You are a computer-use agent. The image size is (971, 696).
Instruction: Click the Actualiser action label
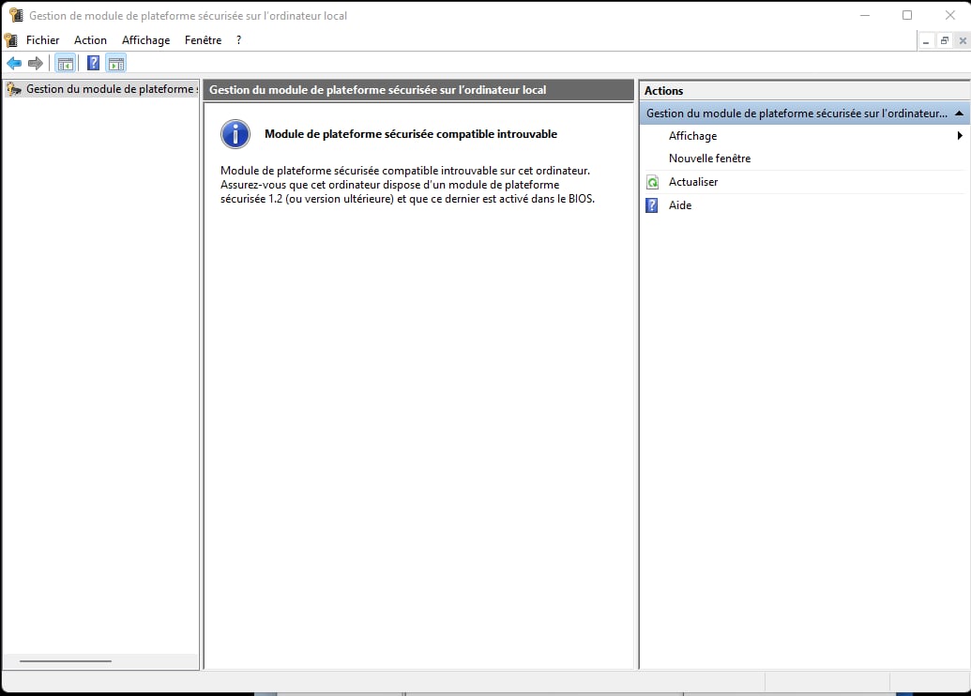coord(693,182)
